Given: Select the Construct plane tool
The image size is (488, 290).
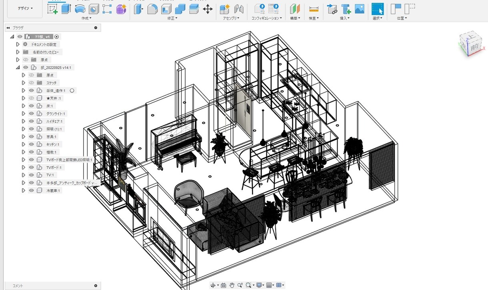Looking at the screenshot, I should tap(295, 9).
